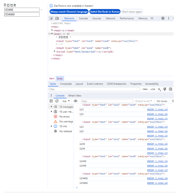Toggle the console sidebar icon

tap(51, 101)
